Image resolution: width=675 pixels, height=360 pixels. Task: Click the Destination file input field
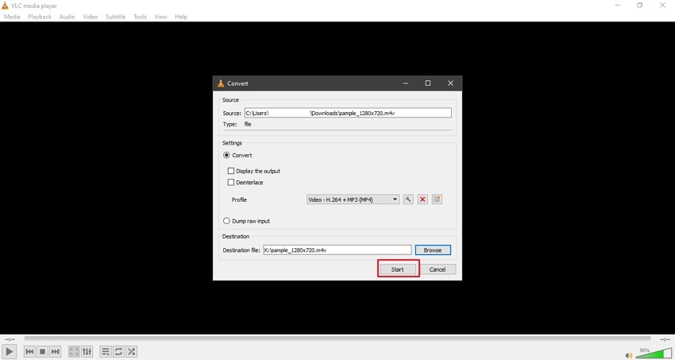click(x=337, y=250)
